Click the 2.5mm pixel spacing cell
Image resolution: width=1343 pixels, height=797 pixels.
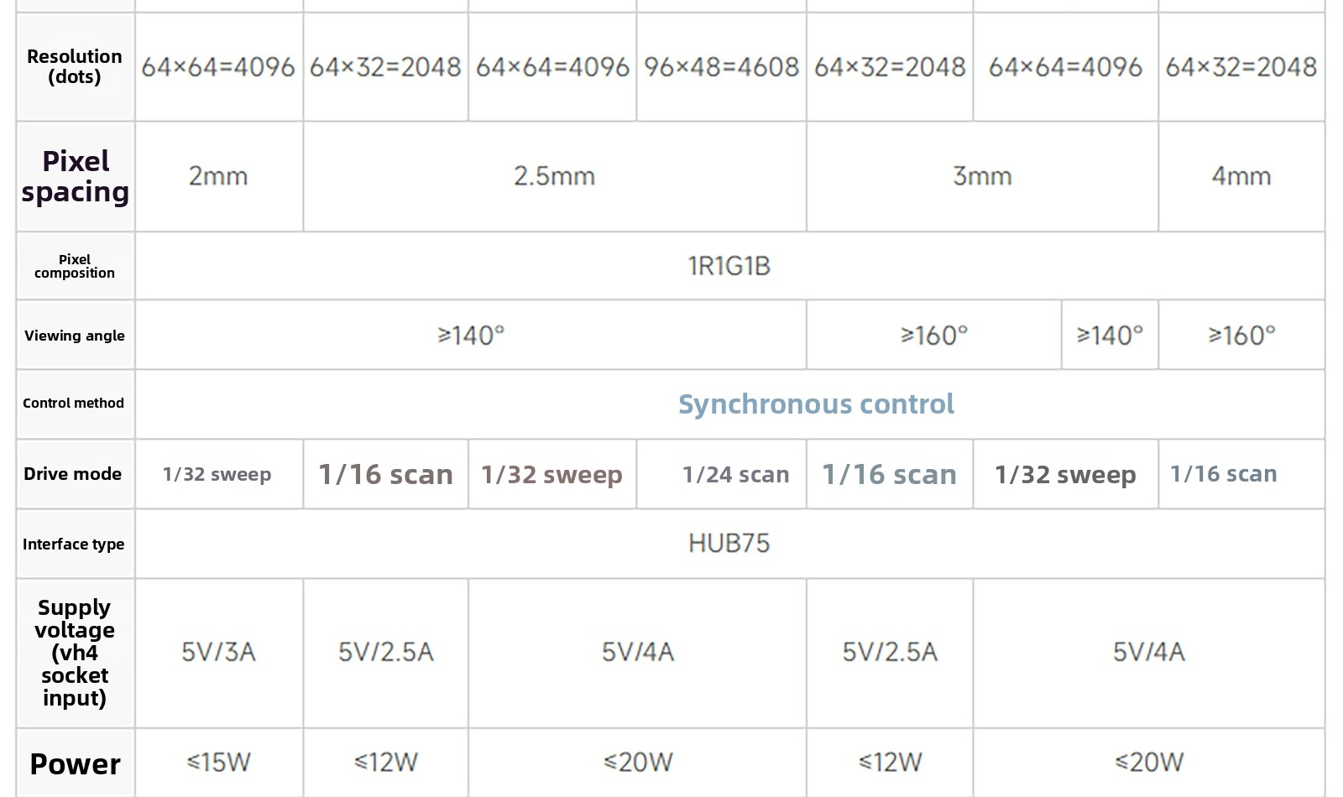554,176
